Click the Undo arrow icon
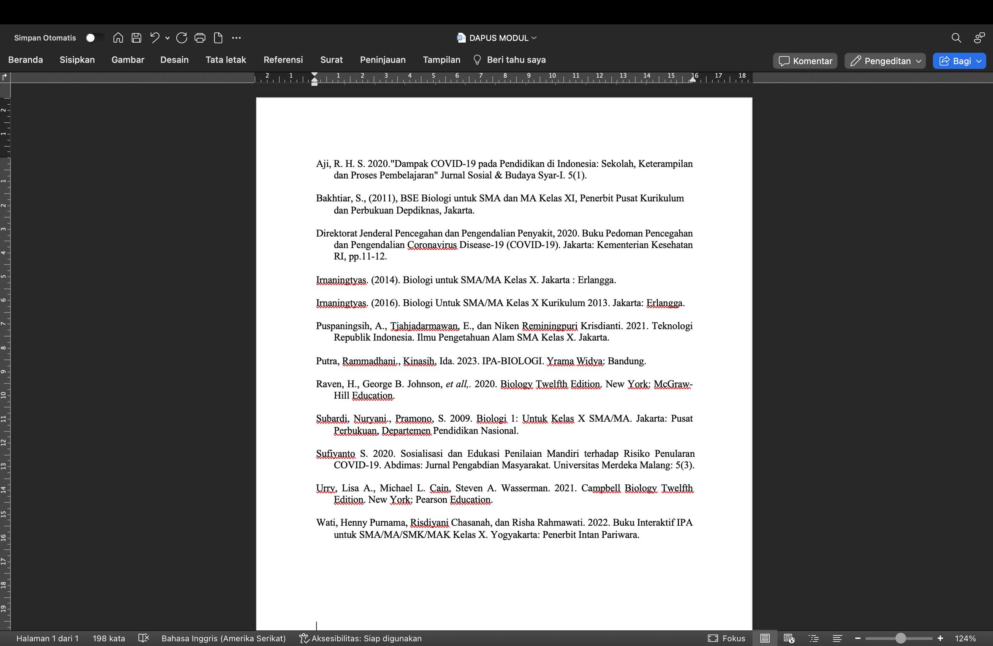This screenshot has height=646, width=993. pos(155,38)
